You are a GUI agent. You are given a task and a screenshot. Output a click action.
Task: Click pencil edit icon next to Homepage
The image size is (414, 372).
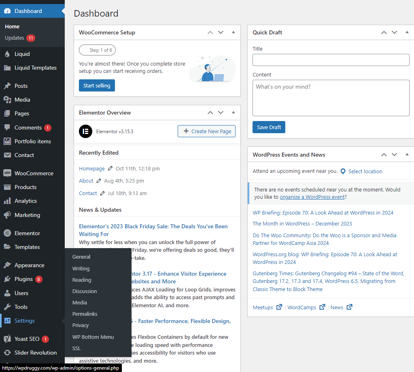110,168
